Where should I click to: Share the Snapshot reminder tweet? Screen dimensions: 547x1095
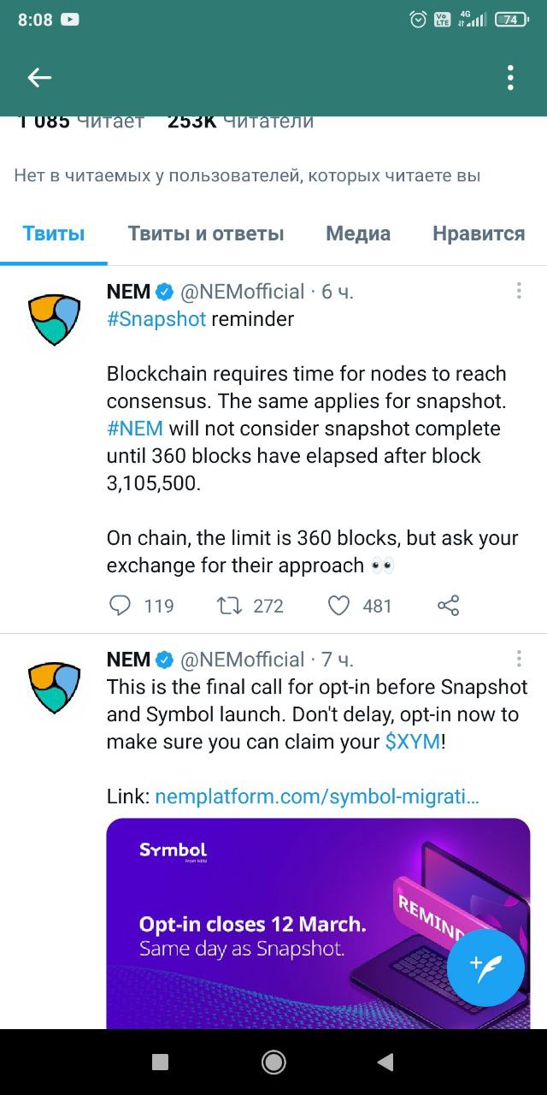(x=449, y=606)
